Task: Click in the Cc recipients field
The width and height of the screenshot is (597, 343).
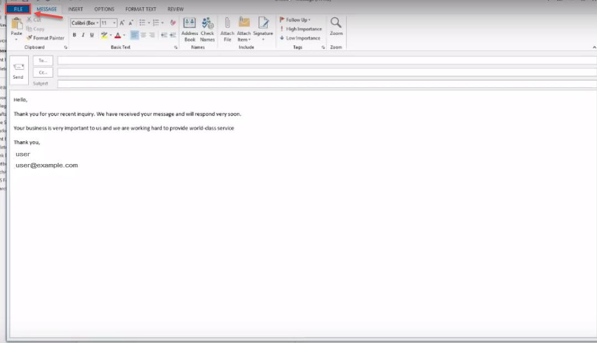Action: [x=327, y=73]
